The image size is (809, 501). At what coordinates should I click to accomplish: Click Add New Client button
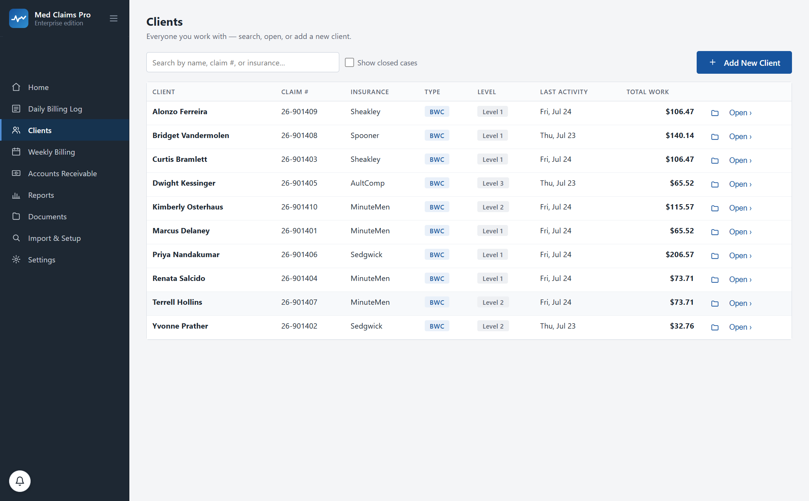coord(744,62)
